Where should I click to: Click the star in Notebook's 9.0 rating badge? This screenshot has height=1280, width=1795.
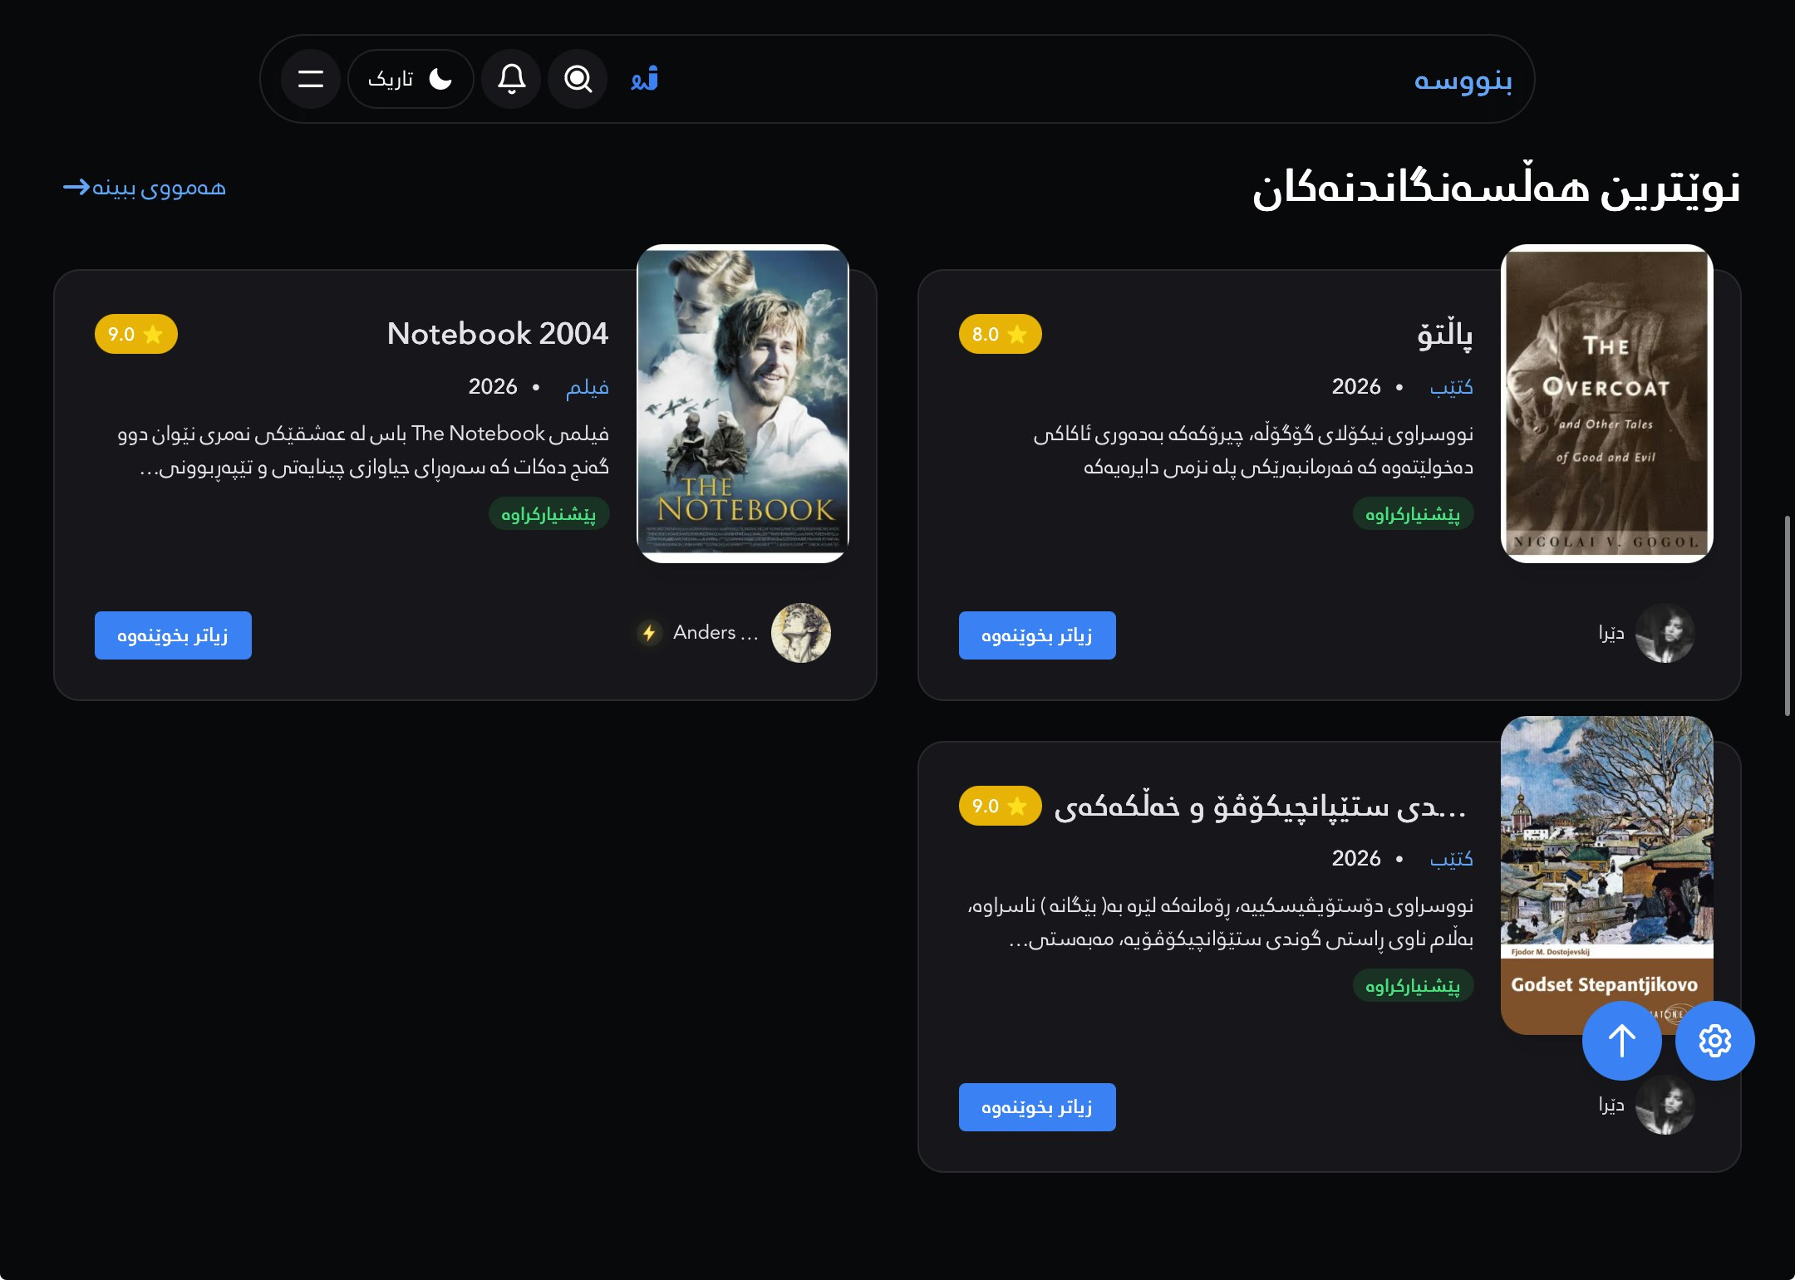(155, 334)
